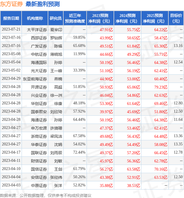The height and width of the screenshot is (198, 184).
Task: Click 39.97亿 forecast value
Action: pyautogui.click(x=106, y=112)
